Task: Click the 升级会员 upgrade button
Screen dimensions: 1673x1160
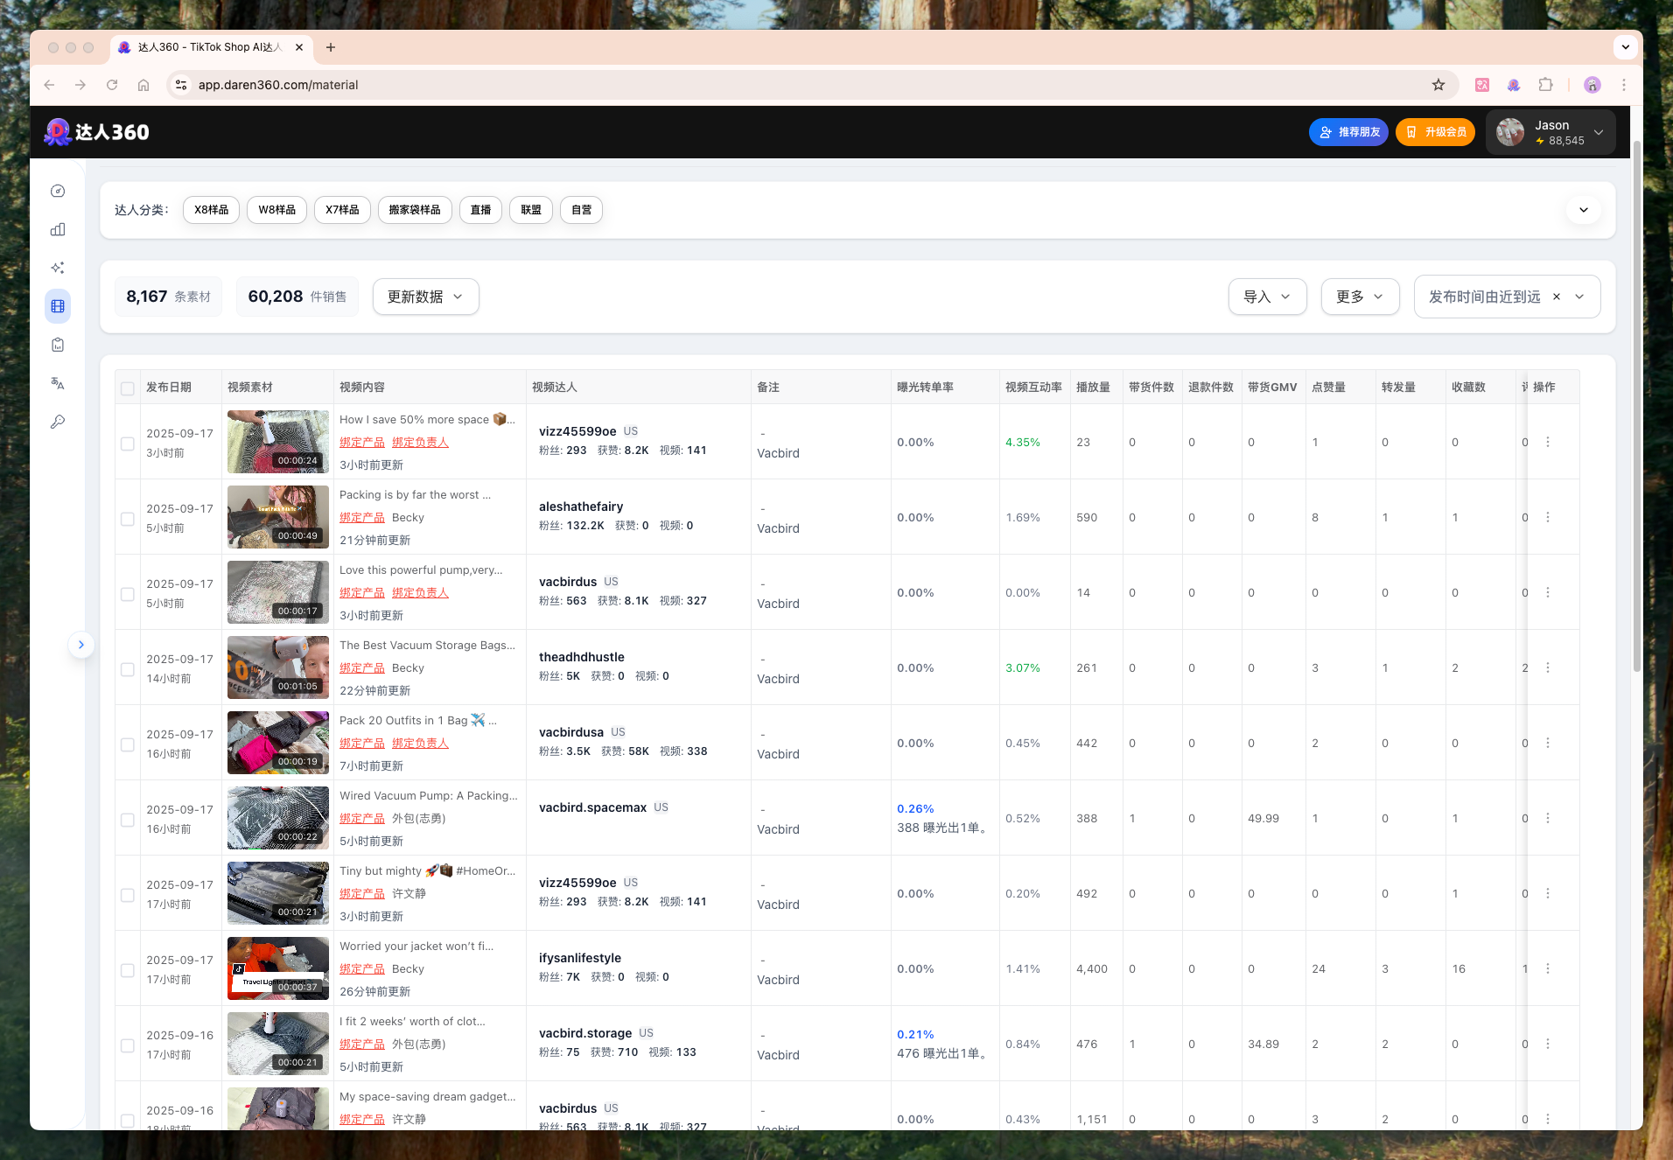Action: point(1435,132)
